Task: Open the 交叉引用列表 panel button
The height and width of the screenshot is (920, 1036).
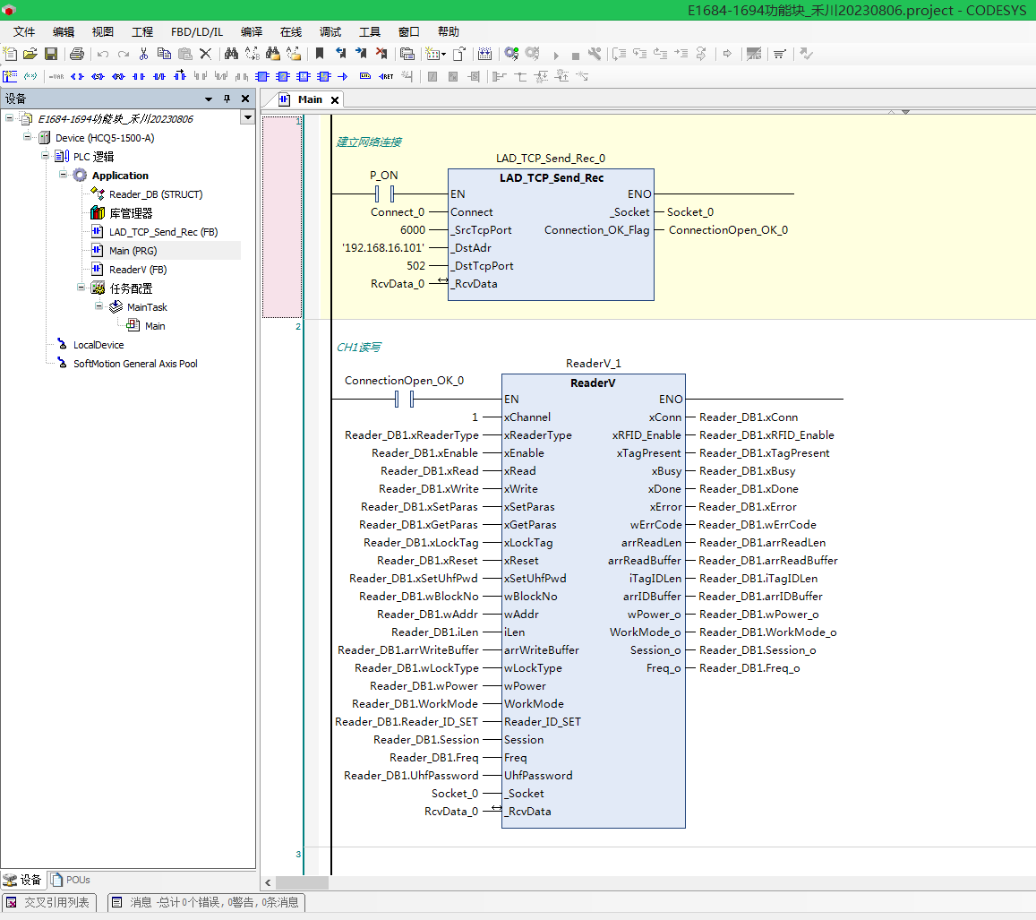Action: tap(48, 902)
